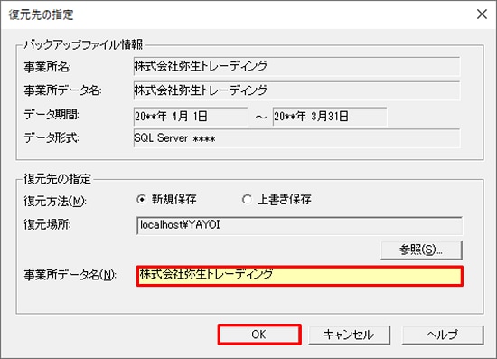Viewport: 497px width, 359px height.
Task: Click the data period end date field with 3月31日
Action: [x=330, y=117]
